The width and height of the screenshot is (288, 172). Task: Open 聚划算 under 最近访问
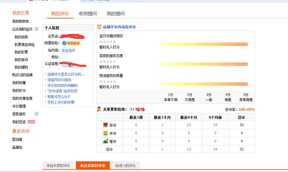[17, 140]
